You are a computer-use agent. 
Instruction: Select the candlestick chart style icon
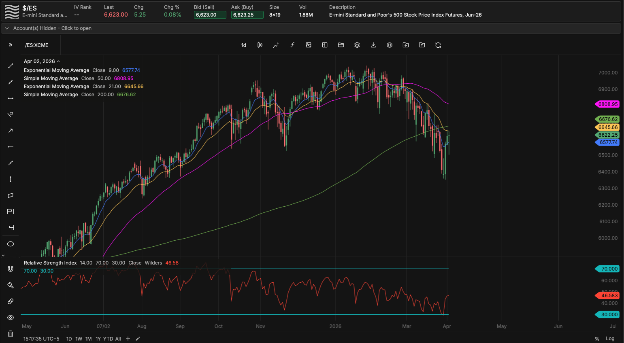click(x=260, y=45)
